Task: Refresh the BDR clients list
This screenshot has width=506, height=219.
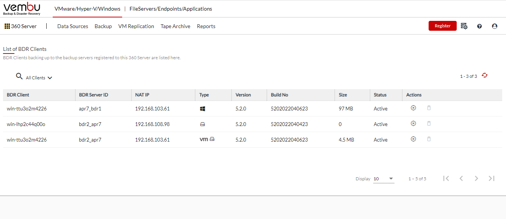Action: point(485,76)
